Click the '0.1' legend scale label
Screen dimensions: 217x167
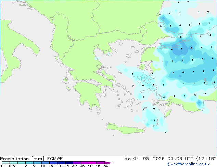point(4,166)
